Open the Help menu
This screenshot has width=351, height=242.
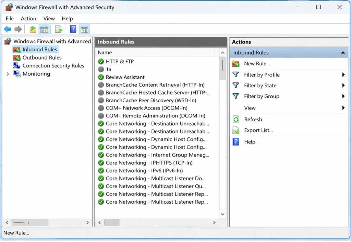pyautogui.click(x=68, y=18)
